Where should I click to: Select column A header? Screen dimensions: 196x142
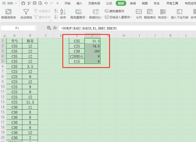coord(14,36)
